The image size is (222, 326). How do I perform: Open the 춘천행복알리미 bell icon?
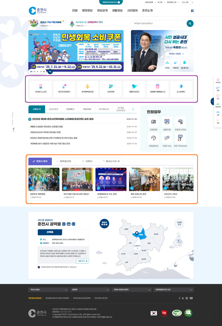point(87,86)
